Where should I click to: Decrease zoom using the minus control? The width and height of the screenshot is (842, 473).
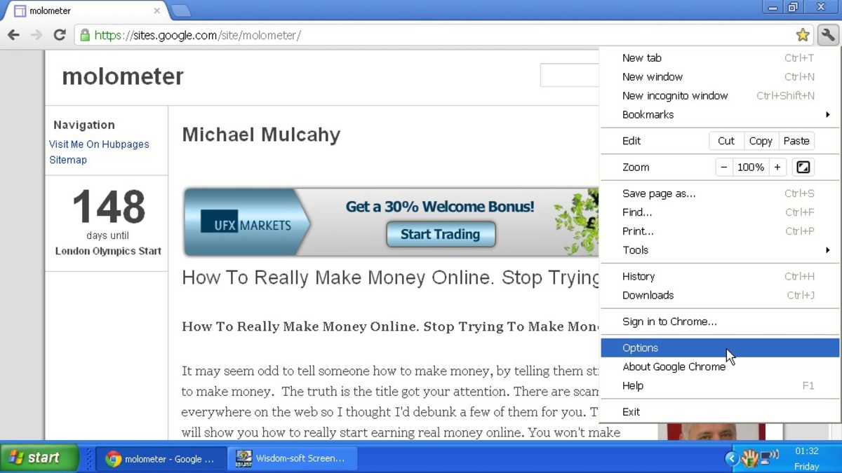(x=723, y=167)
